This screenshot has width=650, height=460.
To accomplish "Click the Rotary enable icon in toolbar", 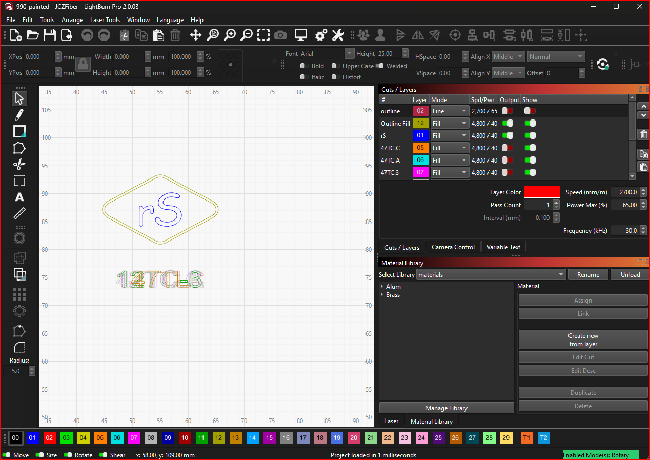I will pyautogui.click(x=603, y=64).
